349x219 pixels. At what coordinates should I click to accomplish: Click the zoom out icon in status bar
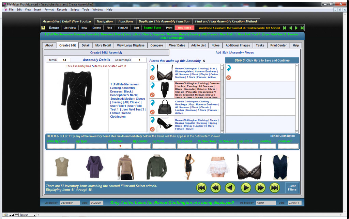(x=10, y=215)
